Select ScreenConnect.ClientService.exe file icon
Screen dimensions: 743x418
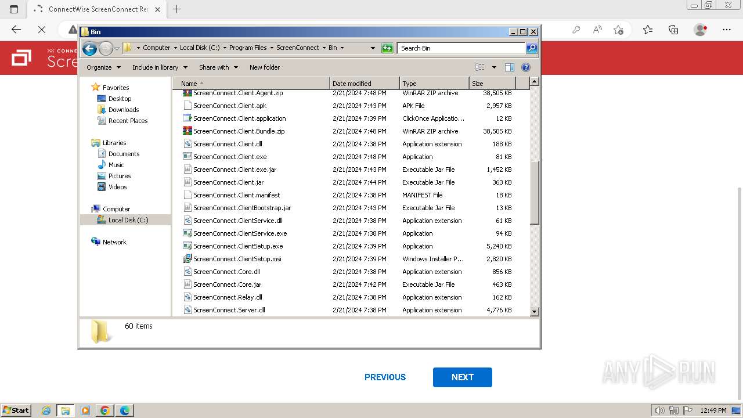click(x=187, y=233)
